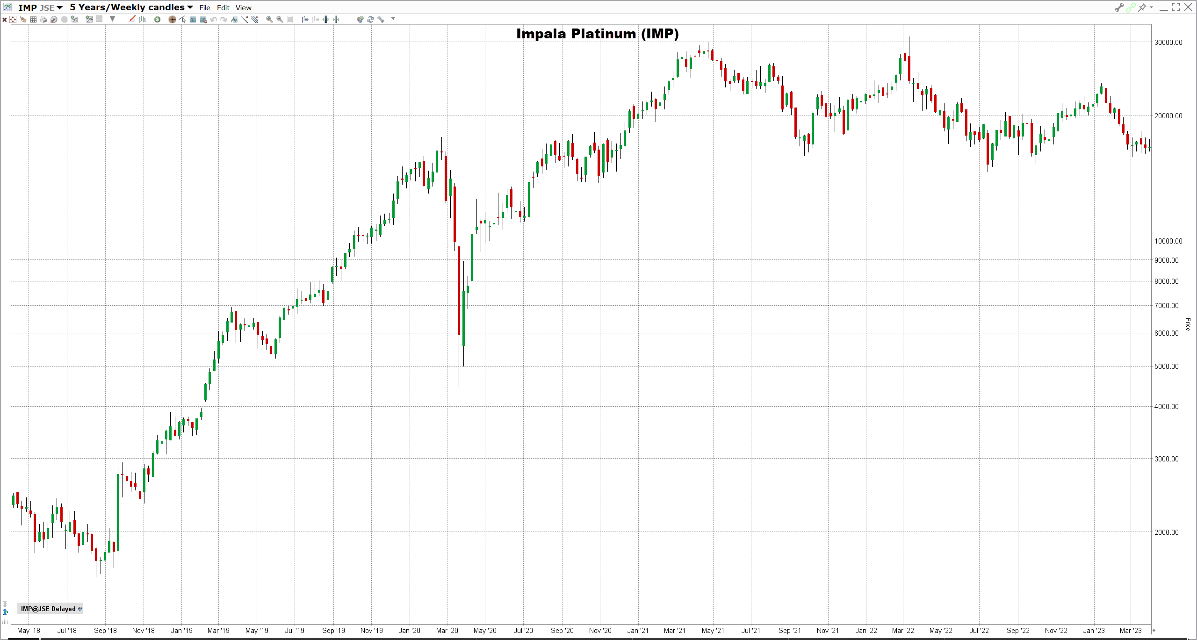The image size is (1197, 640).
Task: Click the 2000.00 price axis label
Action: click(1166, 532)
